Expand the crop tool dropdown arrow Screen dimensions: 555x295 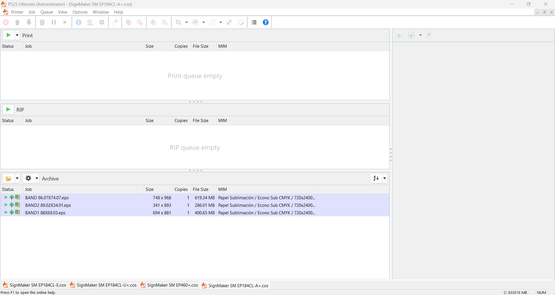186,22
